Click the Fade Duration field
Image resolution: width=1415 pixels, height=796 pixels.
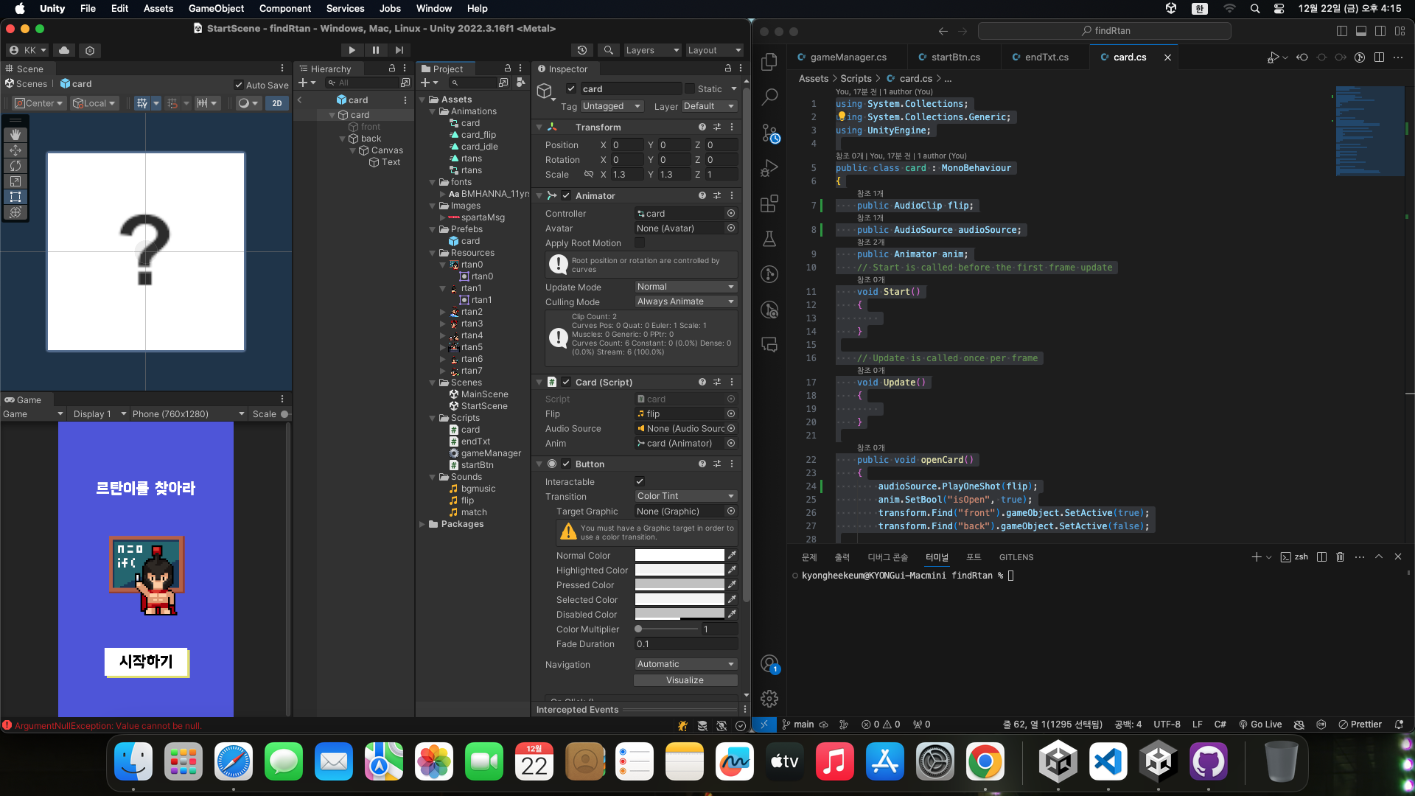pos(685,643)
